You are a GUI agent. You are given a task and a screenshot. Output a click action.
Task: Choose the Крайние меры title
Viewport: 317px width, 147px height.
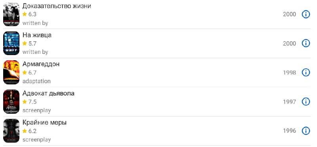coord(44,122)
